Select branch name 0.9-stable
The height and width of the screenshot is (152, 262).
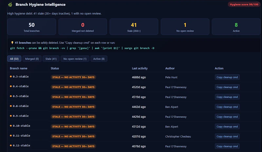click(x=21, y=116)
